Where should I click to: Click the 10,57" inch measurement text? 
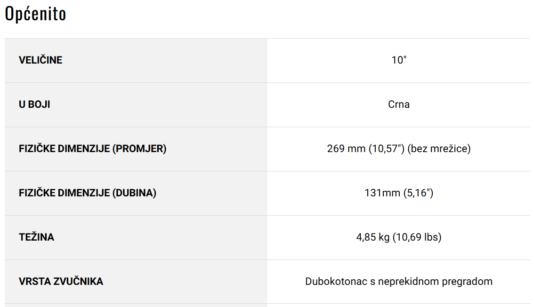(x=386, y=149)
